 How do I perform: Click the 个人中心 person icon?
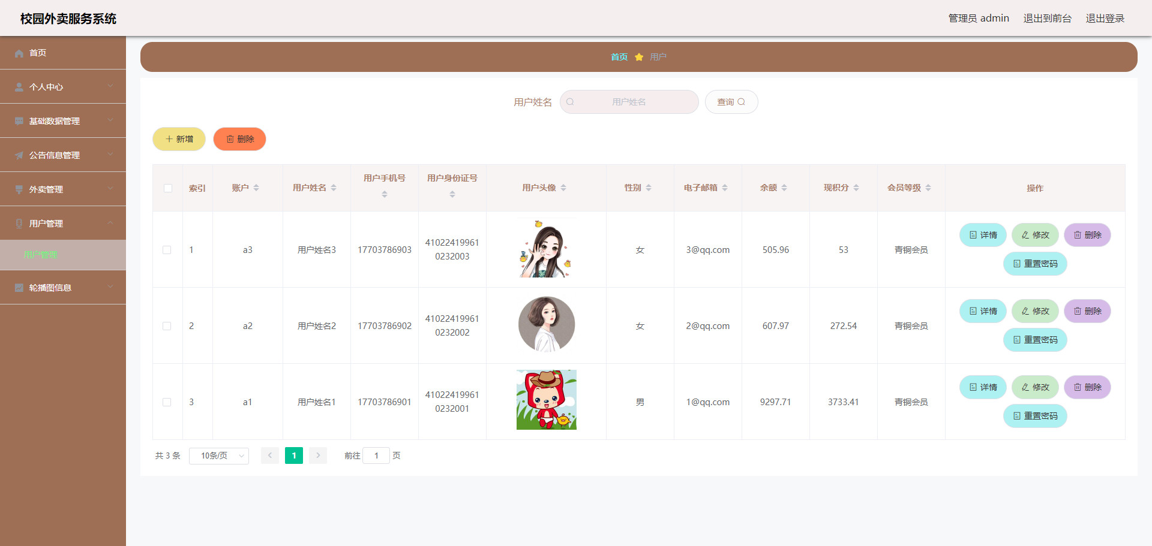[19, 88]
